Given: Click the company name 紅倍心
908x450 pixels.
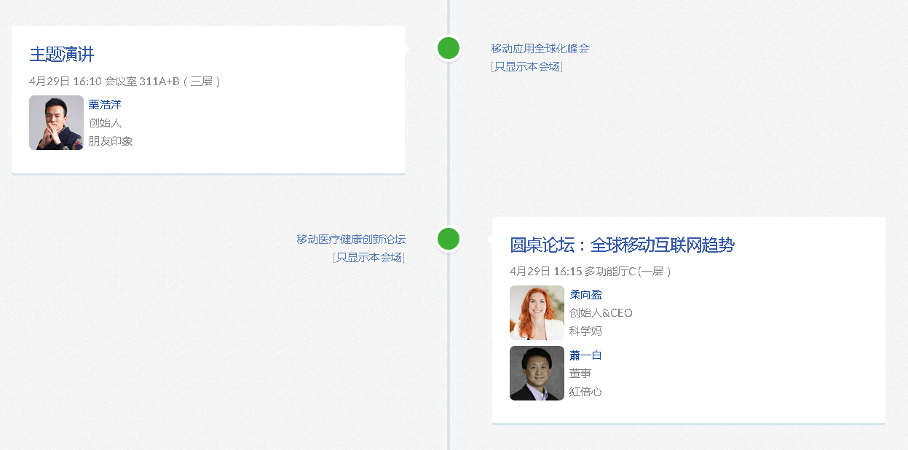Looking at the screenshot, I should [585, 392].
